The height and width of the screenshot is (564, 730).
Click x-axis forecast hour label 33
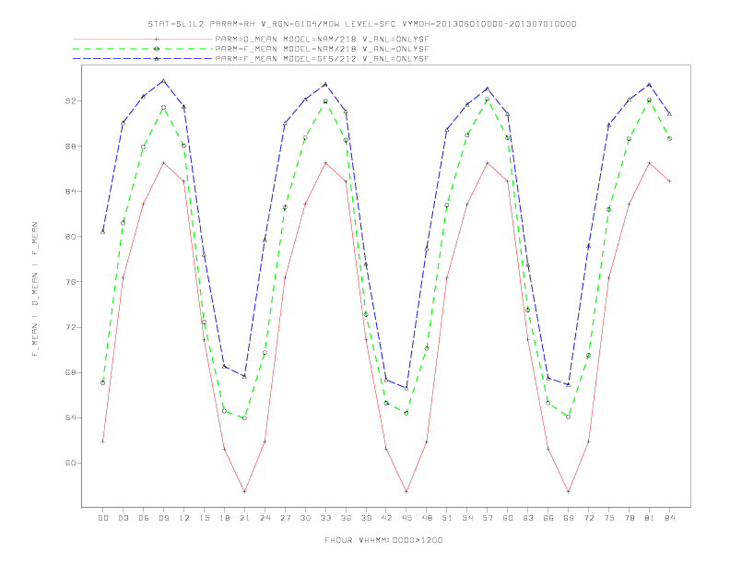[x=325, y=518]
